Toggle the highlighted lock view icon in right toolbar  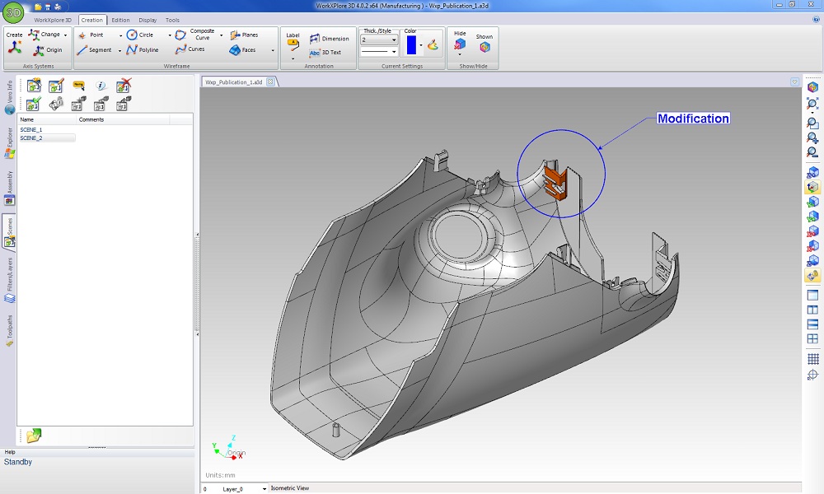(x=812, y=275)
